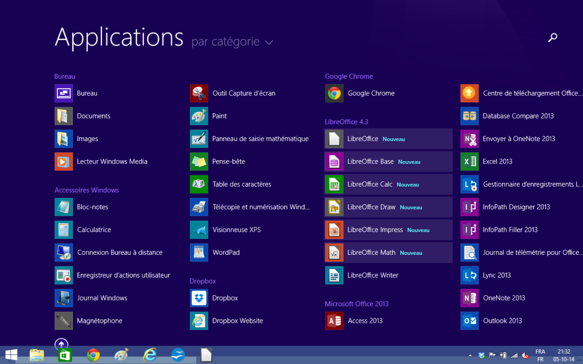This screenshot has height=364, width=583.
Task: Click the Dropbox category heading
Action: (x=203, y=281)
